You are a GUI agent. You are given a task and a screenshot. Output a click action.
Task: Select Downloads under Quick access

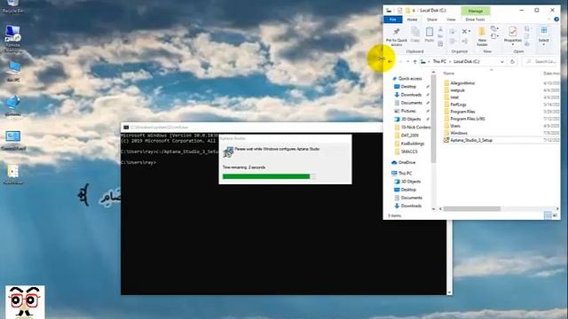pos(411,95)
